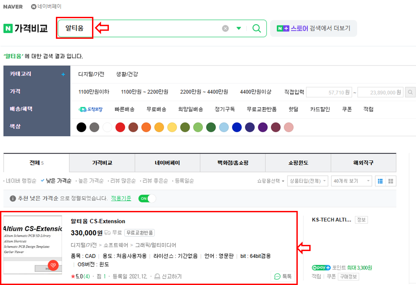Viewport: 416px width, 285px height.
Task: Click the magnifier search icon
Action: click(257, 28)
